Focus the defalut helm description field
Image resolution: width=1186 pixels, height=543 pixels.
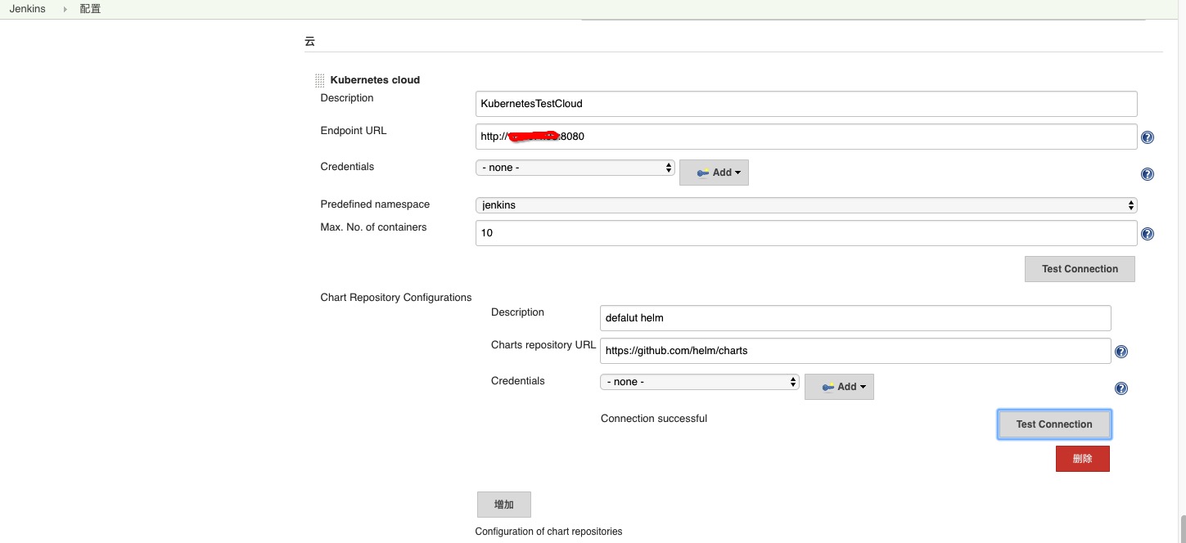855,318
